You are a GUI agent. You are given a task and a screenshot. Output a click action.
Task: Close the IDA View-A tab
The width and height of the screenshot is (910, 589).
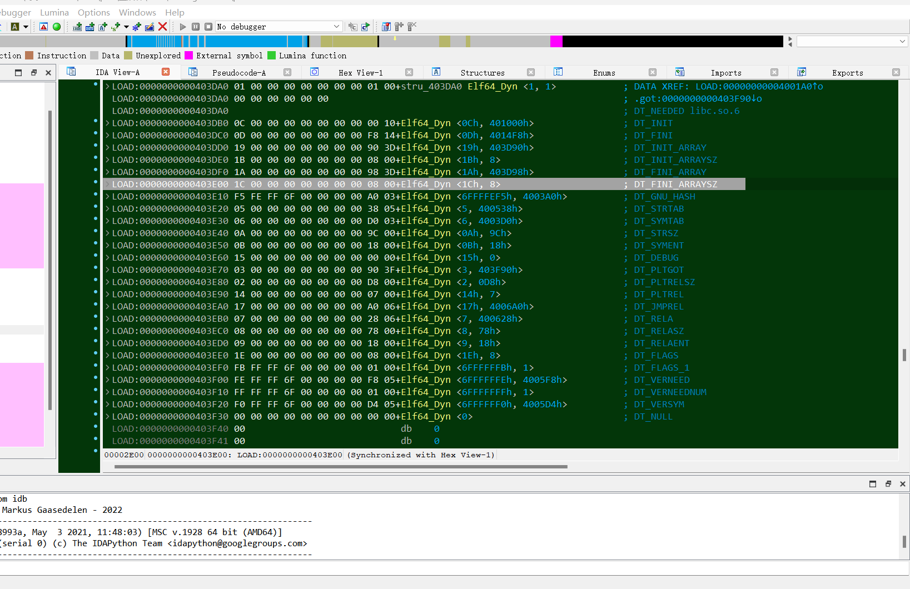pyautogui.click(x=166, y=72)
